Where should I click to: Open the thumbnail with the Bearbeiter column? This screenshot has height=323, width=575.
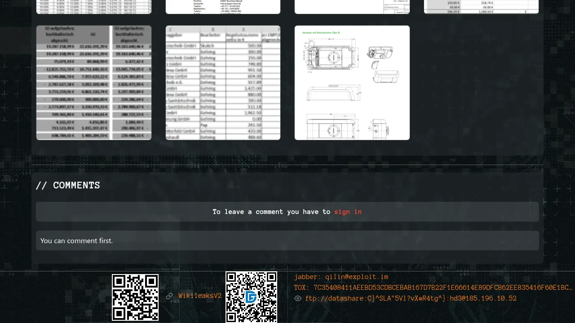tap(223, 83)
